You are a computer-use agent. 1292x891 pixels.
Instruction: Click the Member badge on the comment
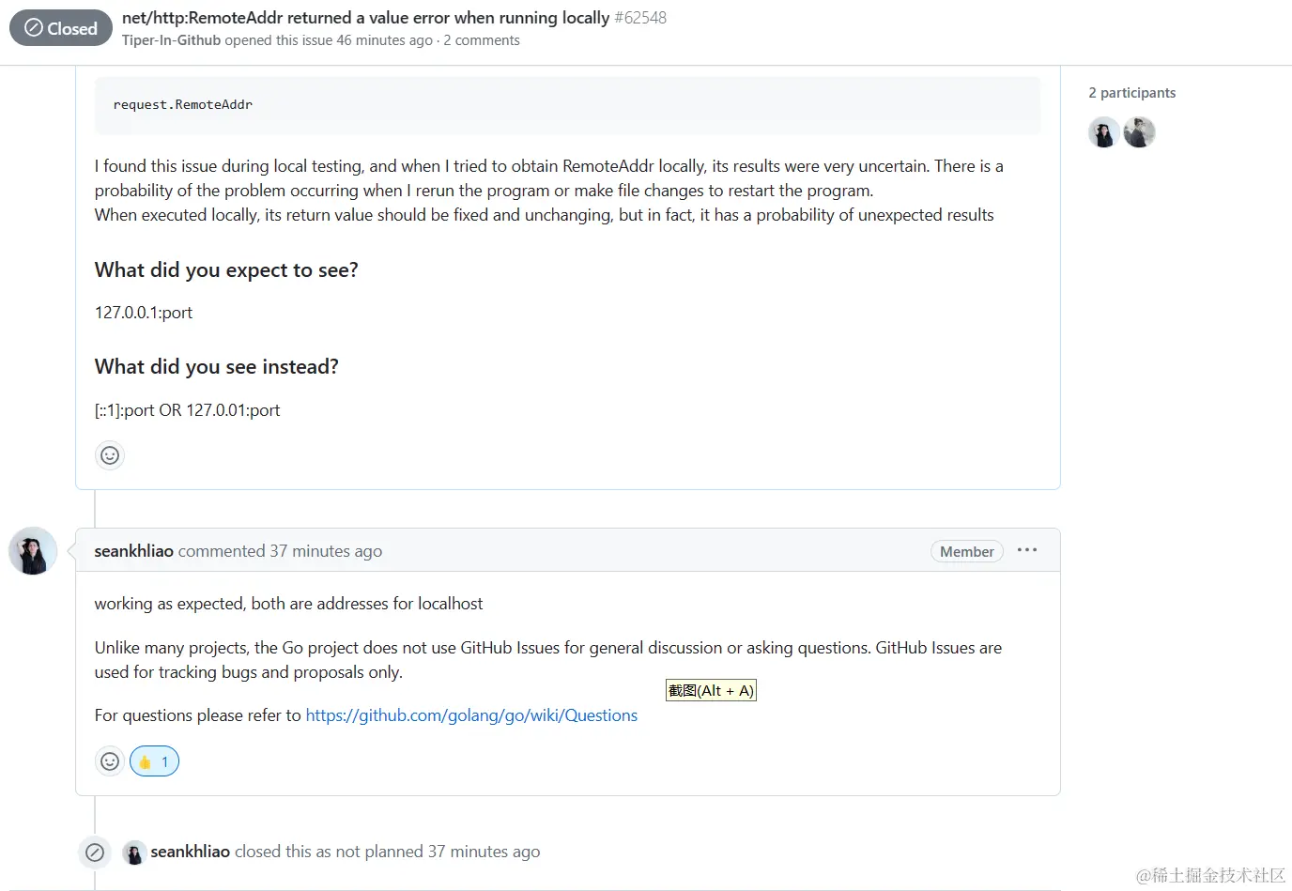966,551
